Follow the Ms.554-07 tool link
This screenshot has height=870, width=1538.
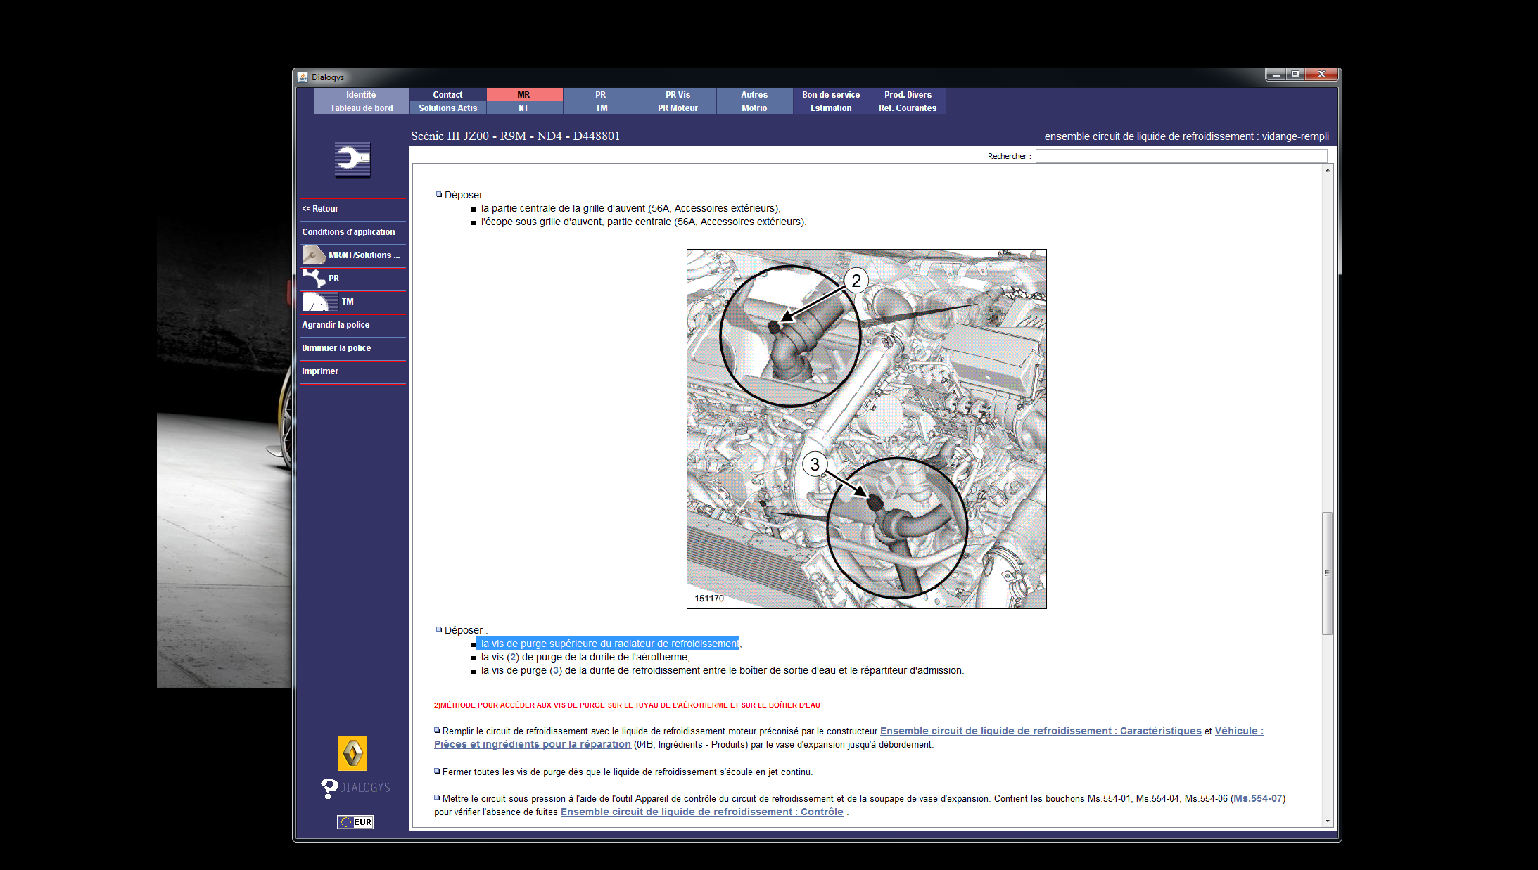click(1258, 798)
